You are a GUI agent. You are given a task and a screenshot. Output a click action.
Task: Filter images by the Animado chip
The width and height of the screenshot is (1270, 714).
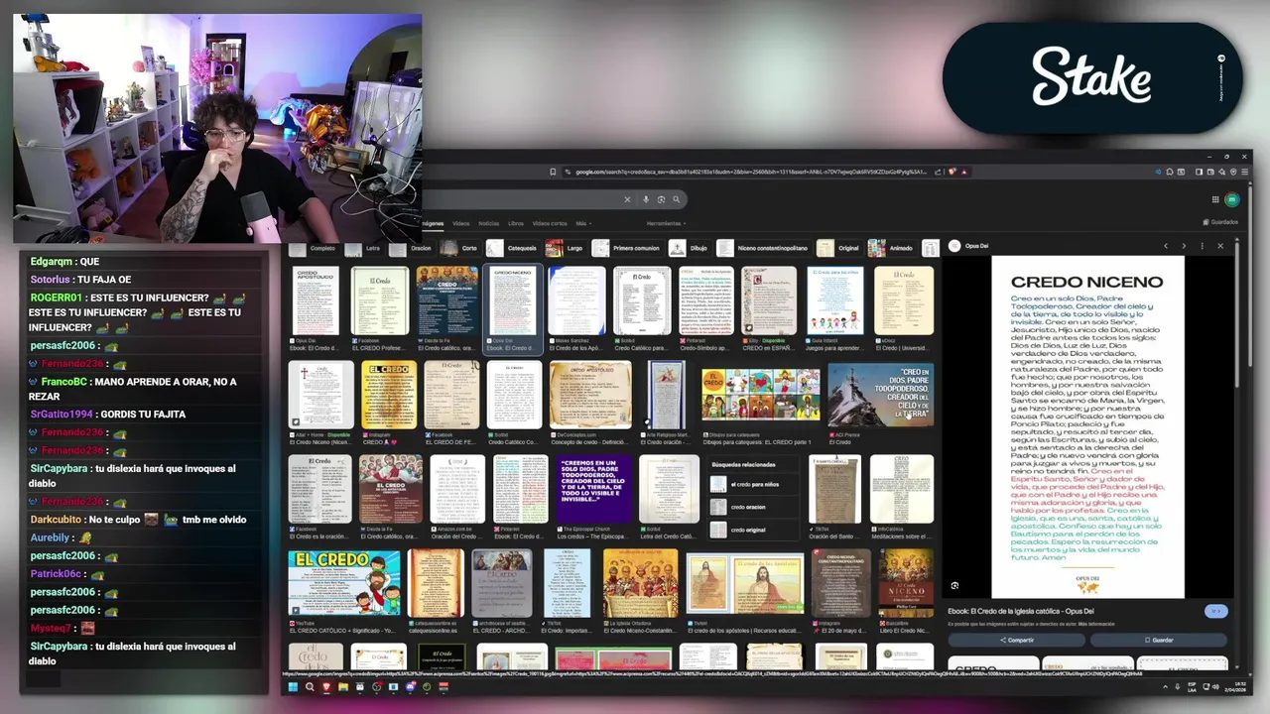pos(892,248)
